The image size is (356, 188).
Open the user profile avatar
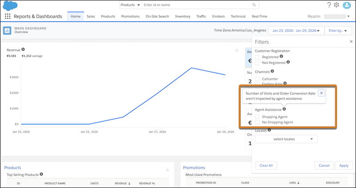[347, 5]
